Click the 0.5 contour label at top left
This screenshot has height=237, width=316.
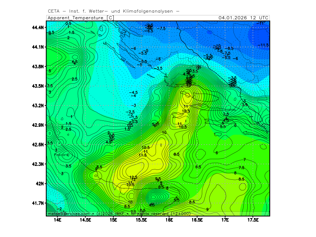click(x=68, y=24)
